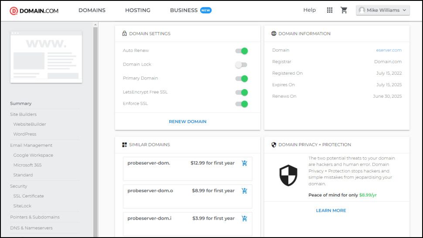Add probeserver-dom. $12.99 domain to cart
Screen dimensions: 423x238
tap(244, 163)
